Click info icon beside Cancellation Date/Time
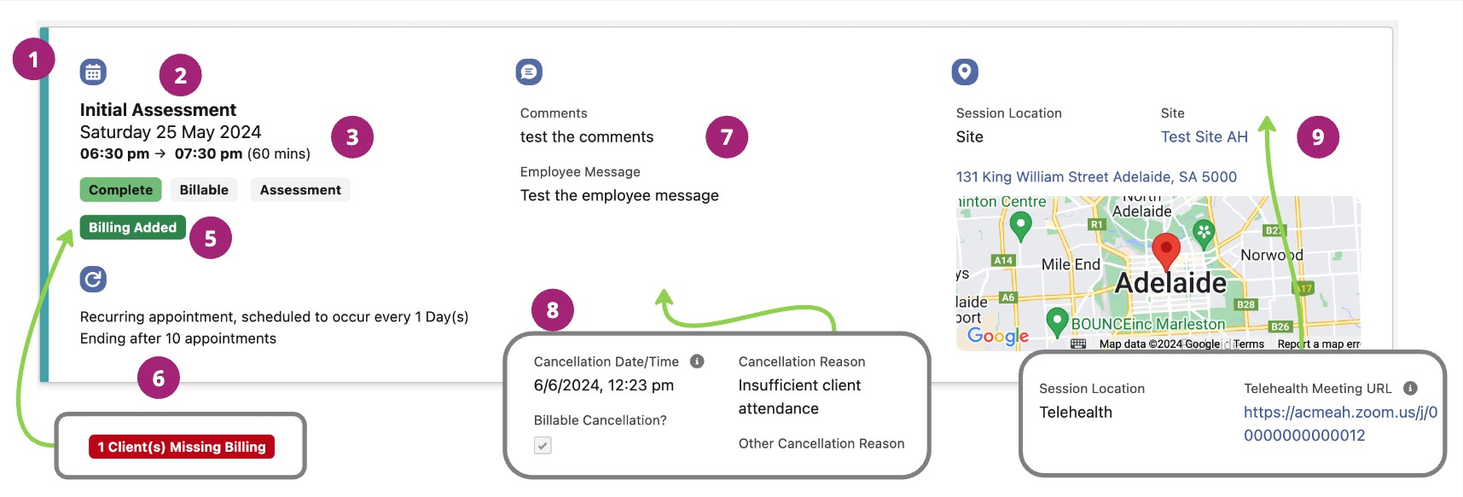The width and height of the screenshot is (1463, 497). pyautogui.click(x=697, y=361)
